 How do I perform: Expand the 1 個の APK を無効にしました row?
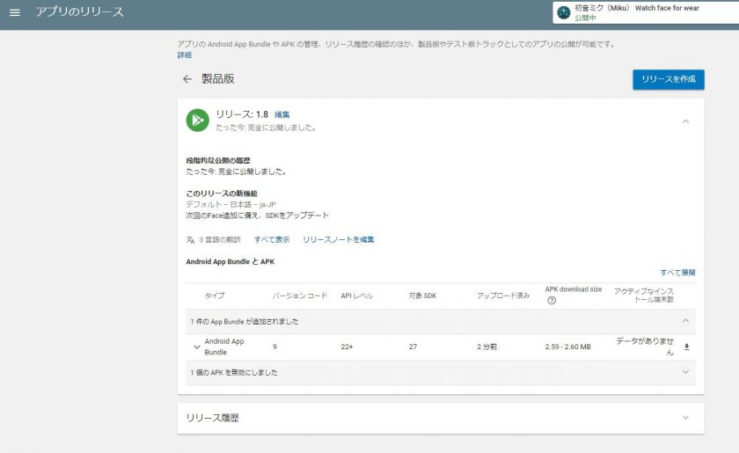[440, 372]
